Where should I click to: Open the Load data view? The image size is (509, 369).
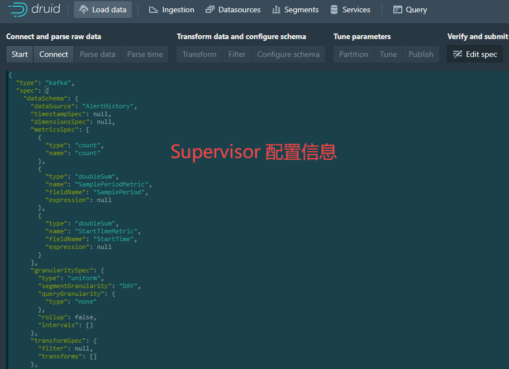[103, 9]
